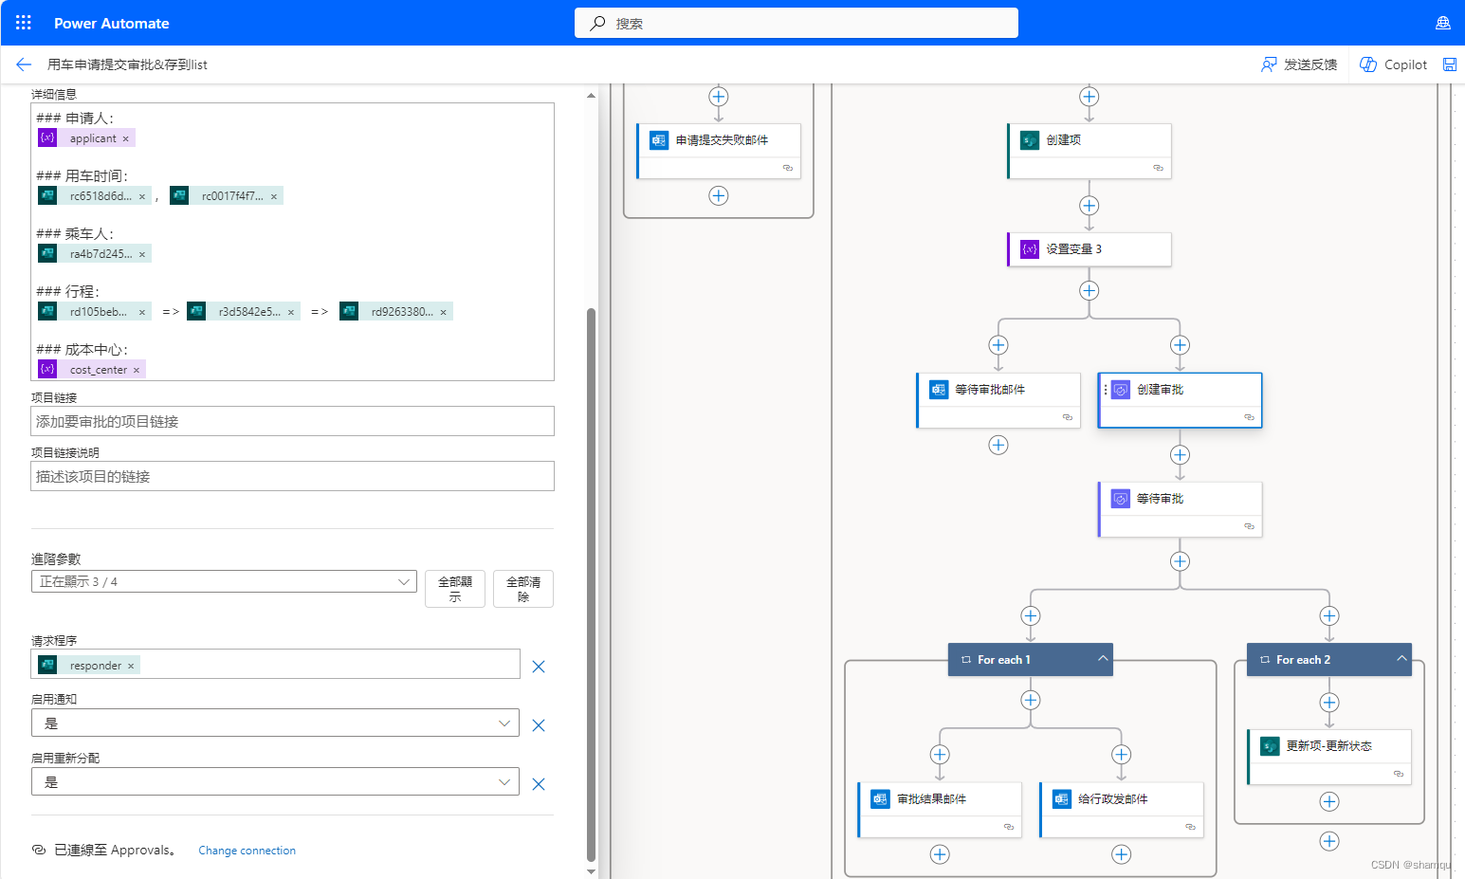Select the 等待审批 action card
1465x879 pixels.
click(x=1180, y=498)
